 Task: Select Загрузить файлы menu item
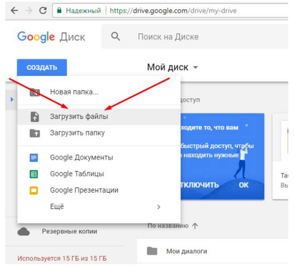[99, 117]
